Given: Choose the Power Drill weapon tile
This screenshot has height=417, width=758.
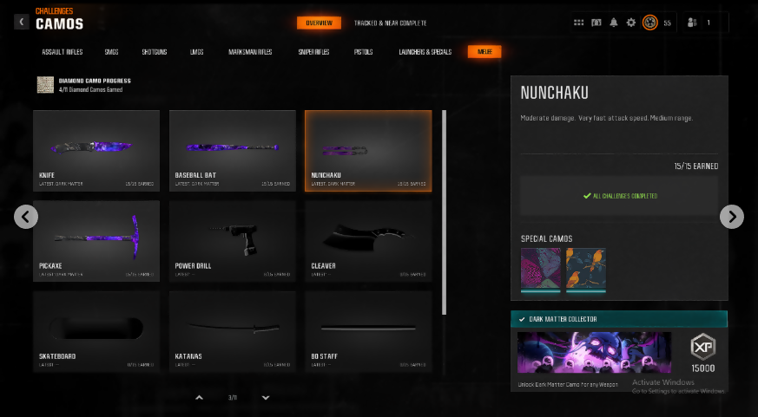Looking at the screenshot, I should (233, 240).
